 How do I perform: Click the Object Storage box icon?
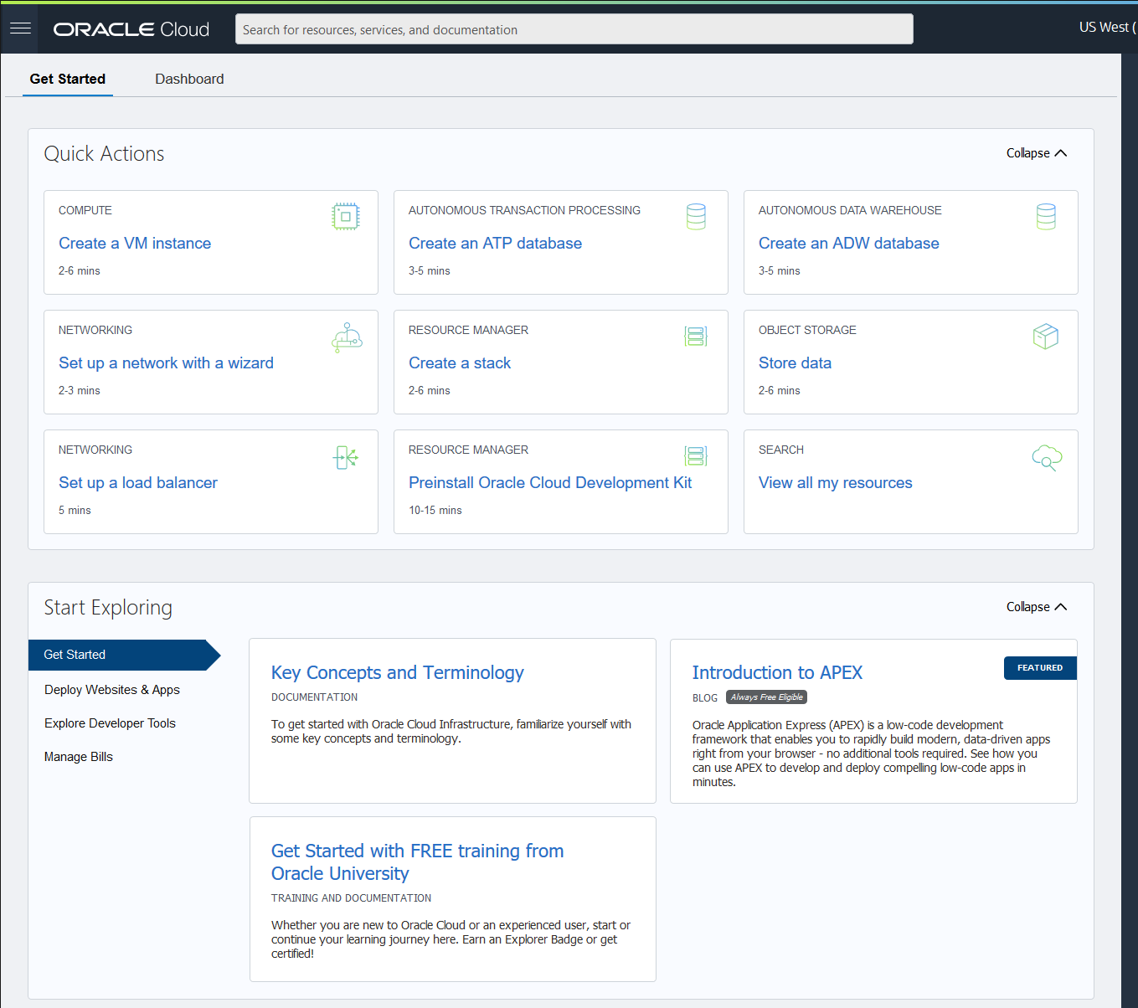click(x=1046, y=337)
